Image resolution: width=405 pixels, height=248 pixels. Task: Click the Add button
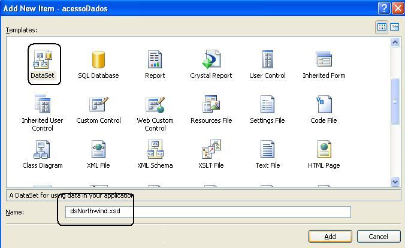tap(330, 236)
